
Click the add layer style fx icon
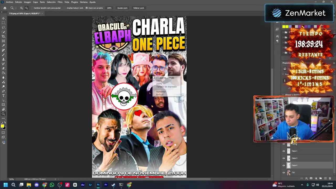click(x=306, y=178)
